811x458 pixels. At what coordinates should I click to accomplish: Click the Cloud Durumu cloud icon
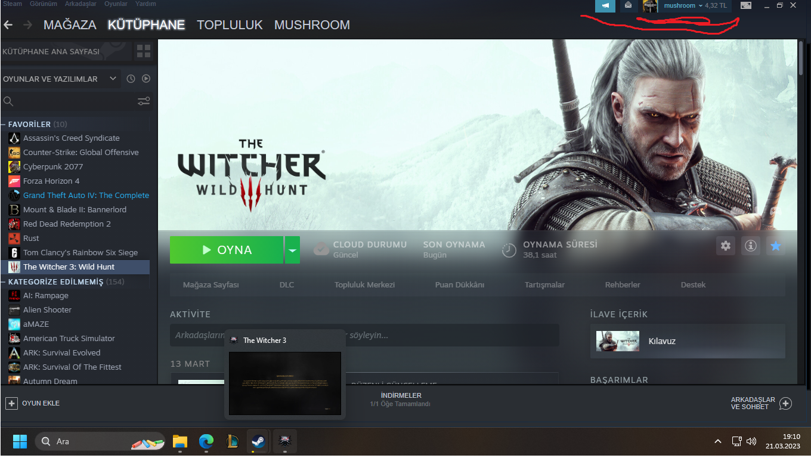(321, 249)
